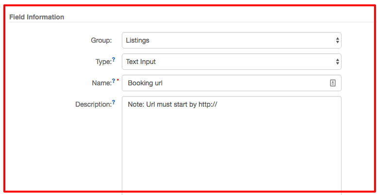
Task: Click the help icon beside Name label
Action: point(114,81)
